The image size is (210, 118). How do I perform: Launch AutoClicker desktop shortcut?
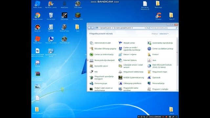(x=64, y=4)
